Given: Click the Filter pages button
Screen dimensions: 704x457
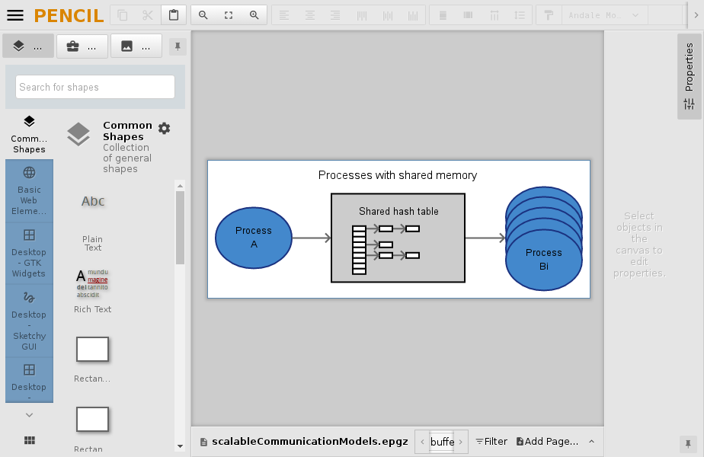Looking at the screenshot, I should coord(491,442).
